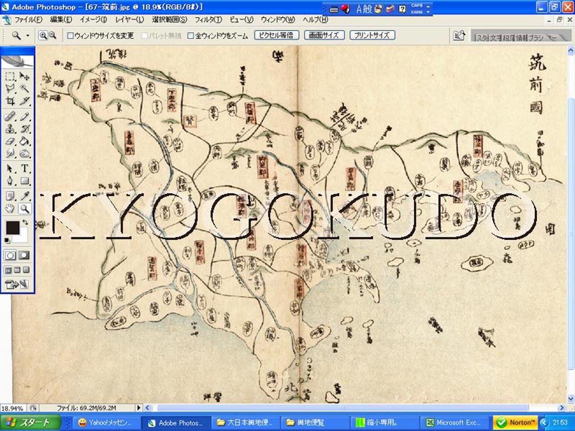Viewport: 575px width, 431px height.
Task: Open background color picker swatch
Action: pos(22,236)
